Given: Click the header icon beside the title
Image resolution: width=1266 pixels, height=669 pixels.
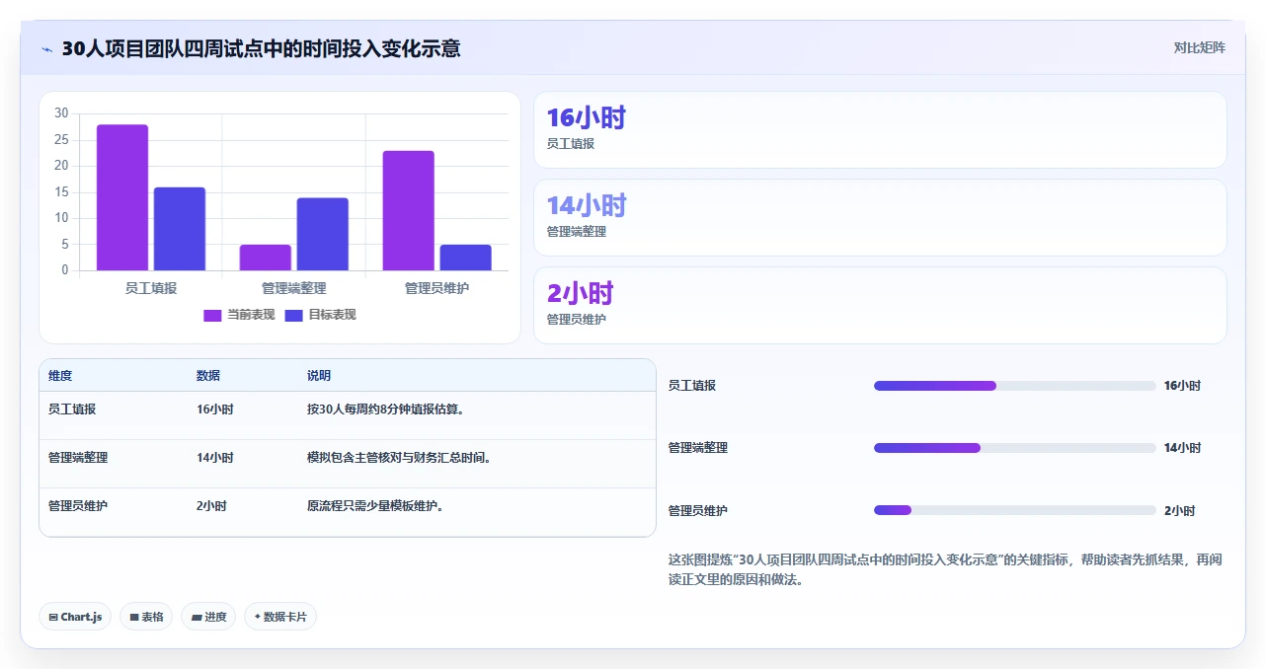Looking at the screenshot, I should (x=46, y=49).
